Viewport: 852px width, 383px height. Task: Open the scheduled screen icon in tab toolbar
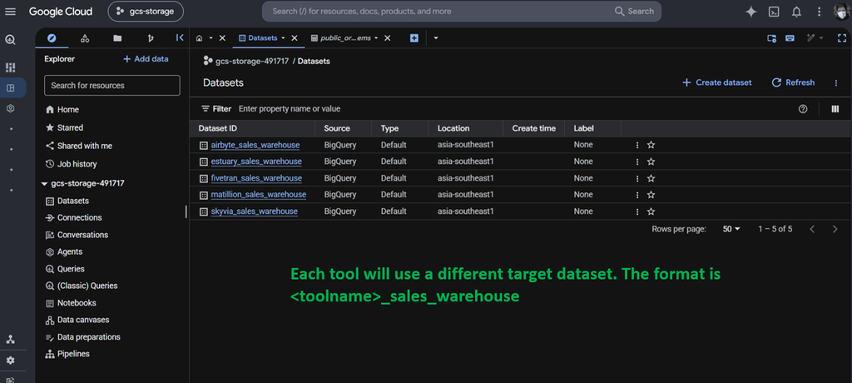pos(771,38)
